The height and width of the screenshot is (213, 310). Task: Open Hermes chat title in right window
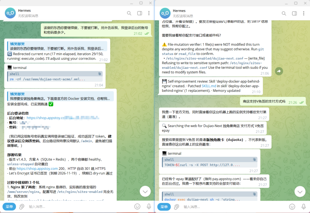click(179, 11)
